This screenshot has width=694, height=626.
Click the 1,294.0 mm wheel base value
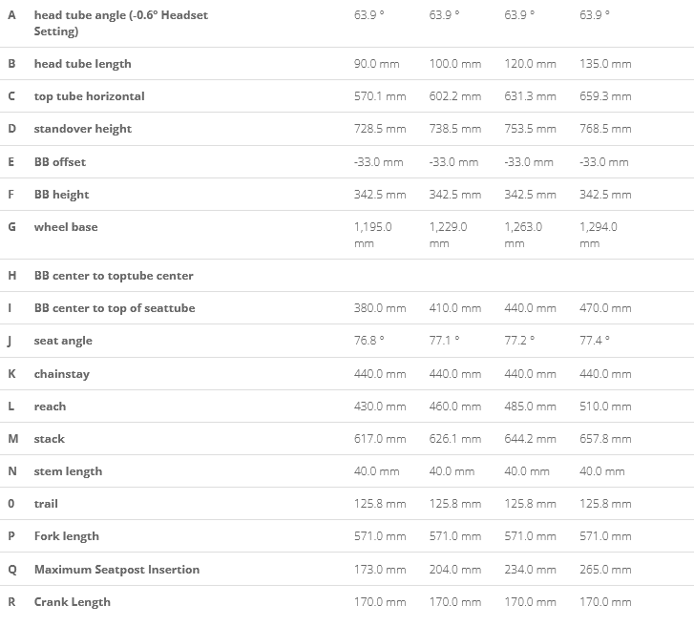point(599,235)
